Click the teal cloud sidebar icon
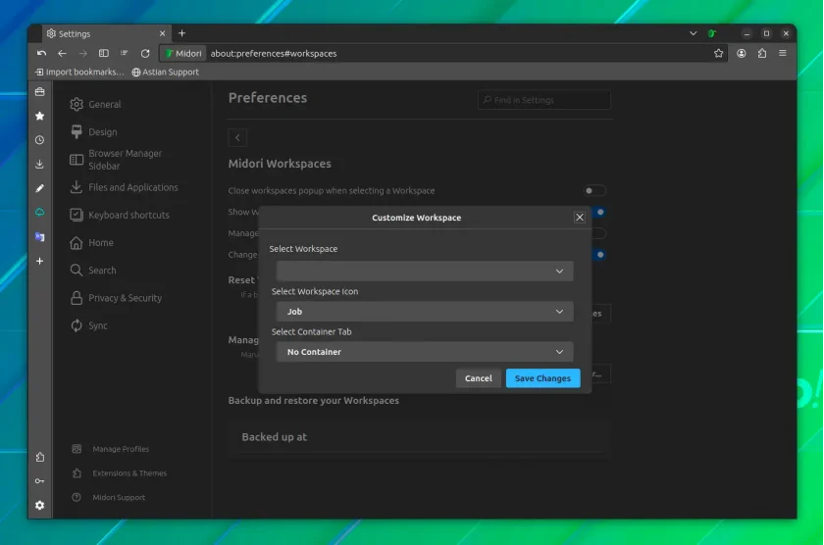The width and height of the screenshot is (824, 545). pos(40,213)
